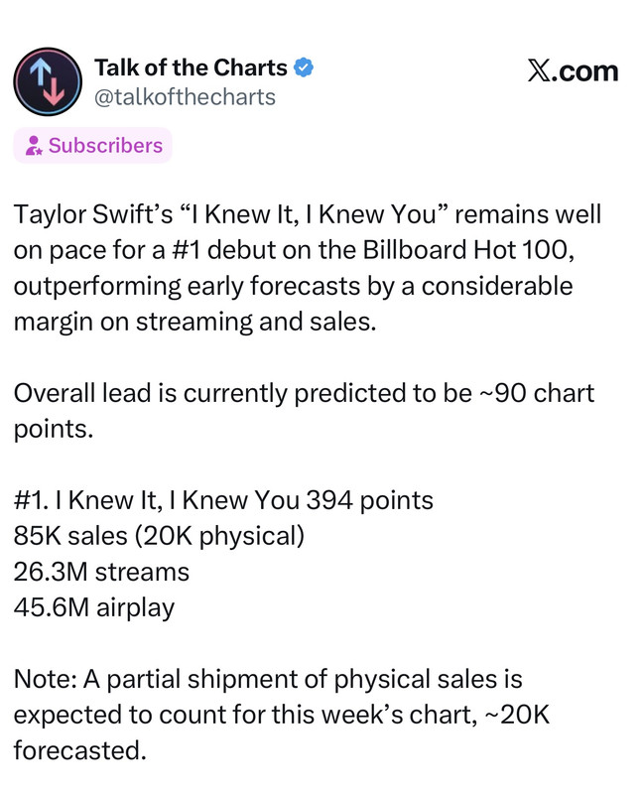Click the person-star icon in the Subscribers badge
The width and height of the screenshot is (643, 794).
click(x=34, y=146)
